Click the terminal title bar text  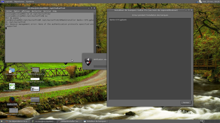click(x=46, y=8)
